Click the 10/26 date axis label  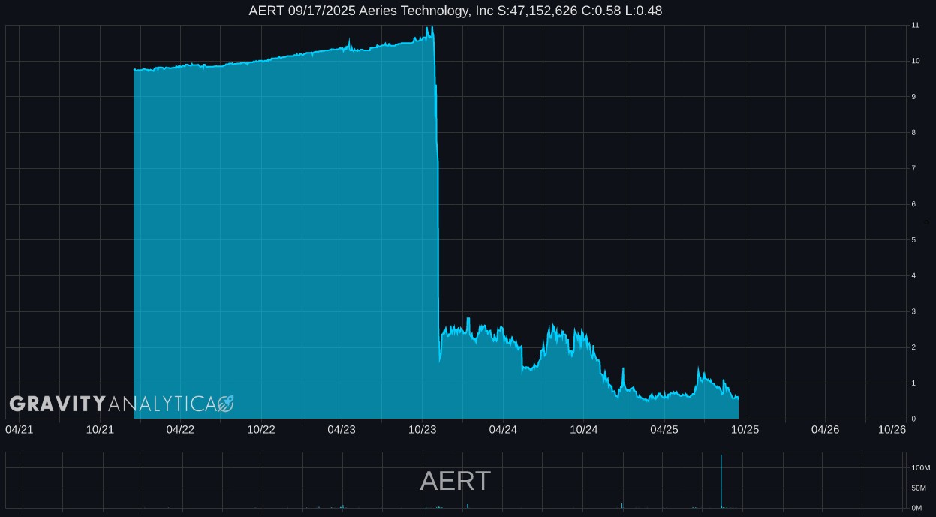tap(892, 429)
